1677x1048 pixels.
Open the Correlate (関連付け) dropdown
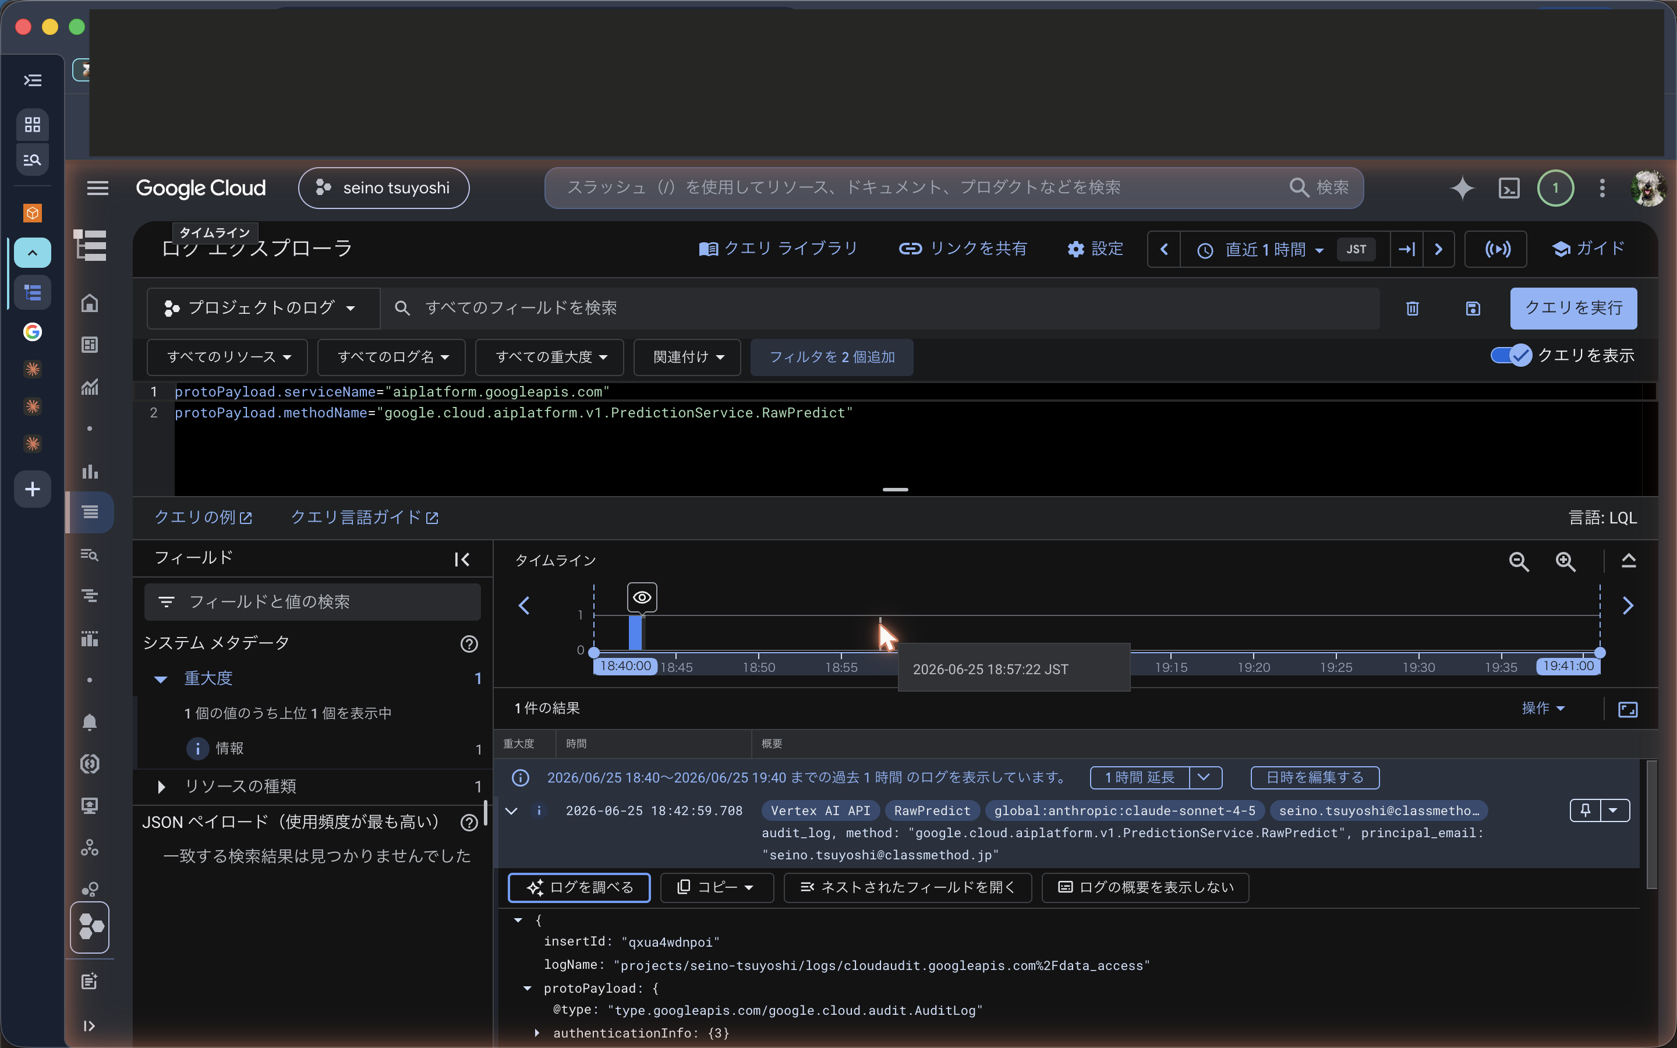point(688,357)
